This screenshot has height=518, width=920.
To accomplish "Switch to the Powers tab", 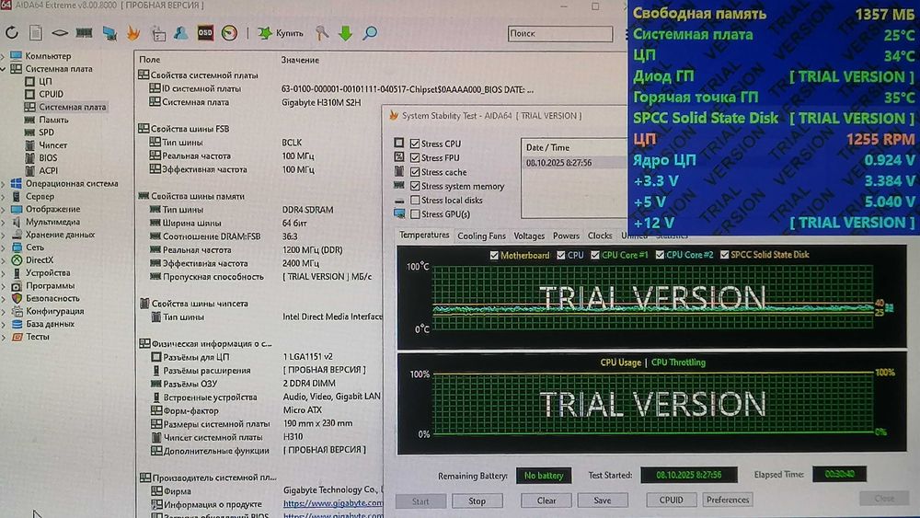I will click(566, 236).
